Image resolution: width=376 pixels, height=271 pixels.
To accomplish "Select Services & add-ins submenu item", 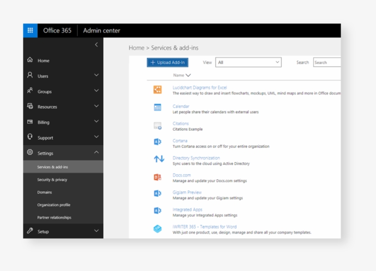I will click(x=63, y=166).
